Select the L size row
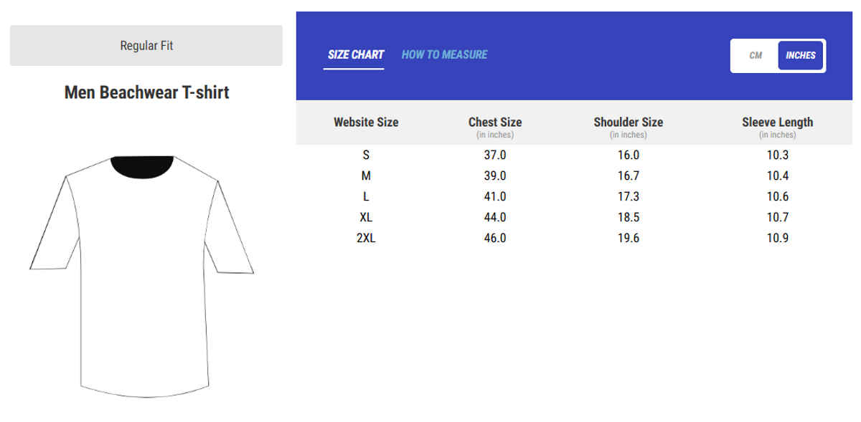 coord(366,196)
